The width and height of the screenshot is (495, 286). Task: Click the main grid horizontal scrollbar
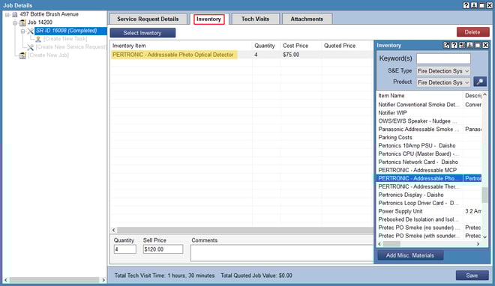point(245,230)
